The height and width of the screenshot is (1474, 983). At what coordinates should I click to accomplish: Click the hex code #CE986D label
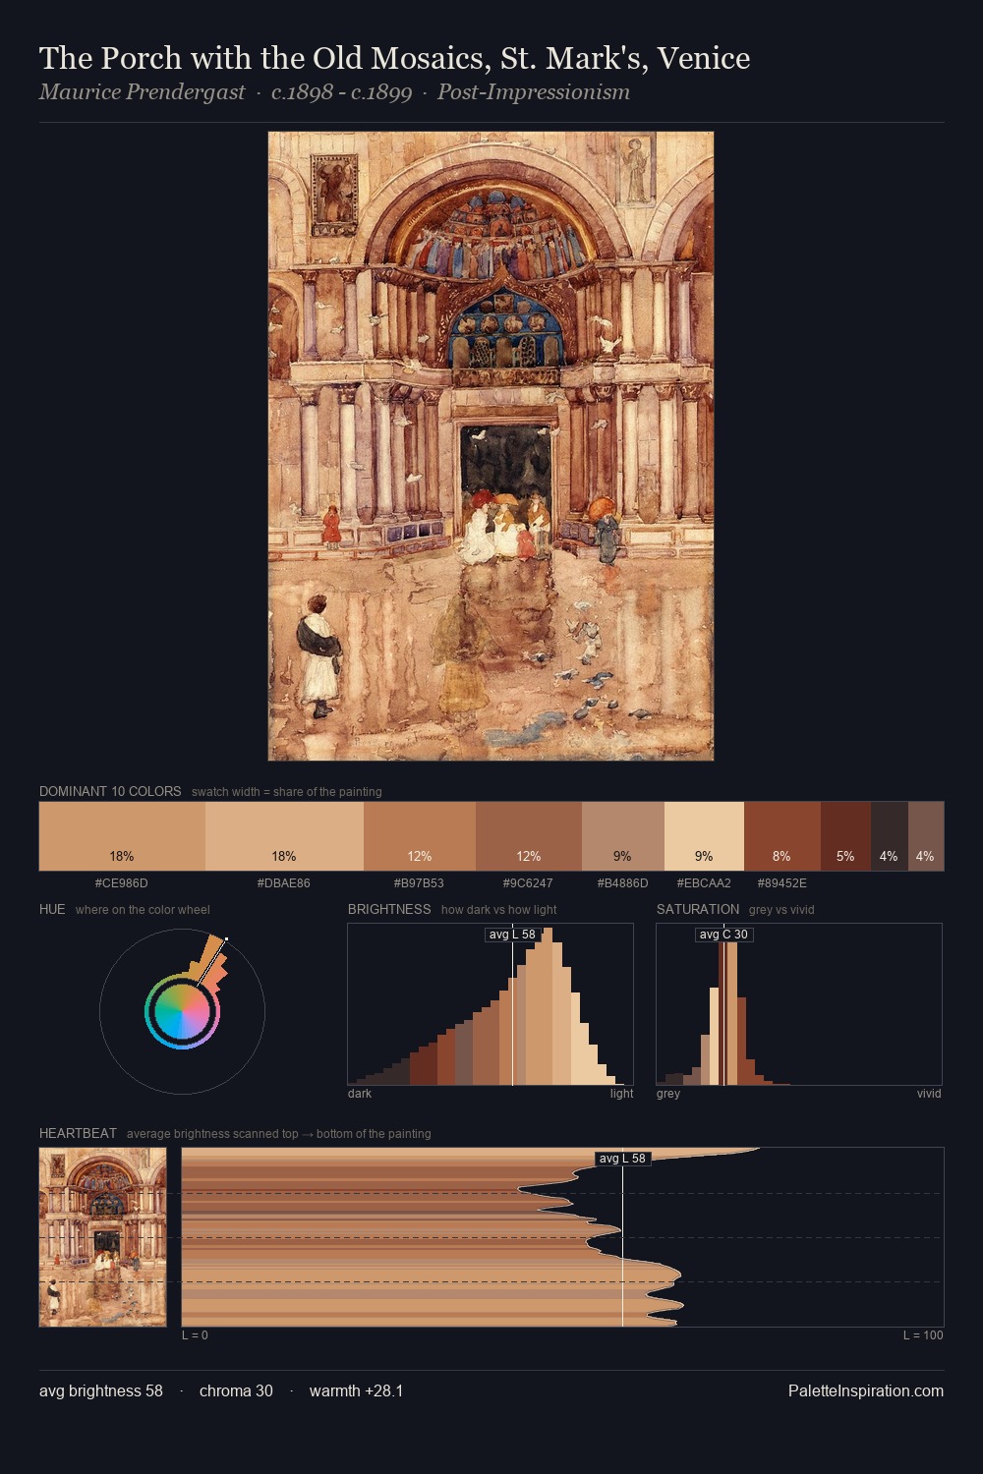122,883
